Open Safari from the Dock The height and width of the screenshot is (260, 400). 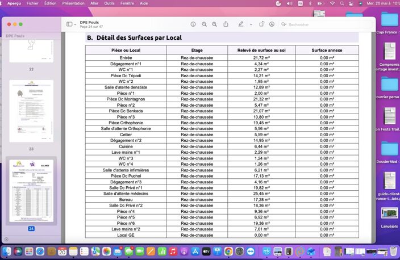[x=40, y=251]
